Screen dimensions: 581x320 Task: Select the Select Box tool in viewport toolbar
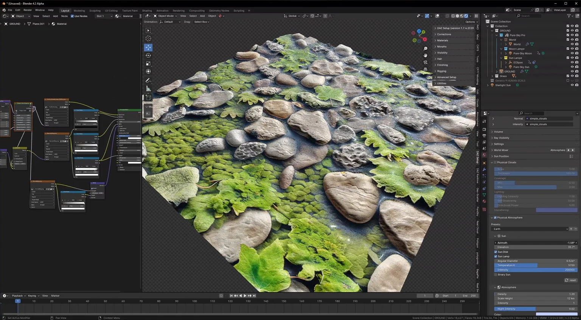148,31
